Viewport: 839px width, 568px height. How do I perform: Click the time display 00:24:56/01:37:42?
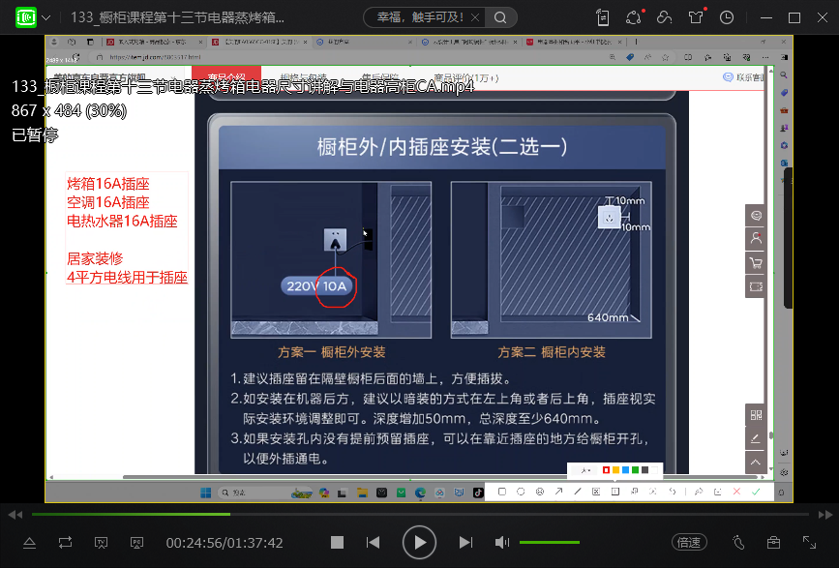click(x=225, y=543)
